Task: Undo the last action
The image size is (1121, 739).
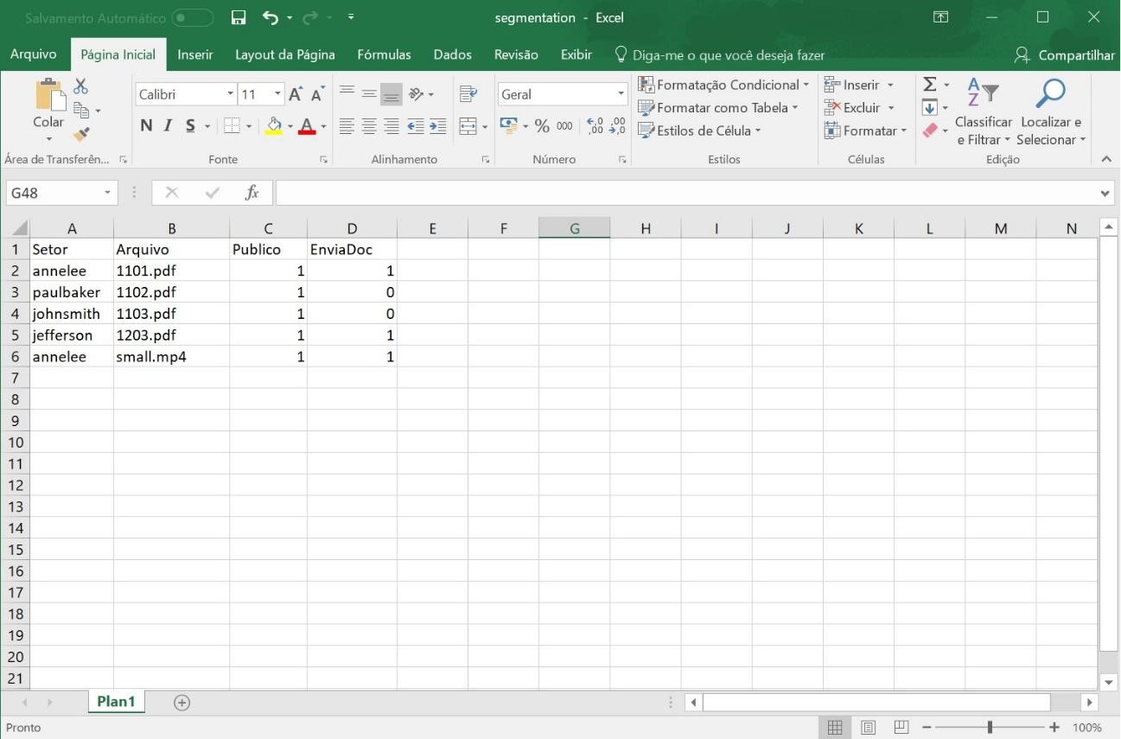Action: 270,17
